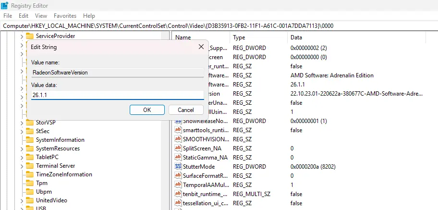The image size is (438, 210).
Task: Open the Favorites menu
Action: click(65, 16)
